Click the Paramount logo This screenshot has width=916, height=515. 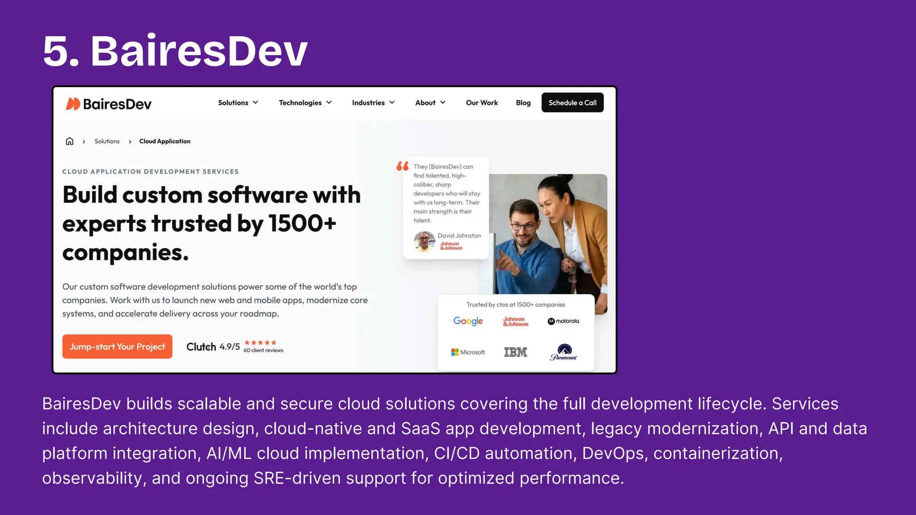click(564, 352)
